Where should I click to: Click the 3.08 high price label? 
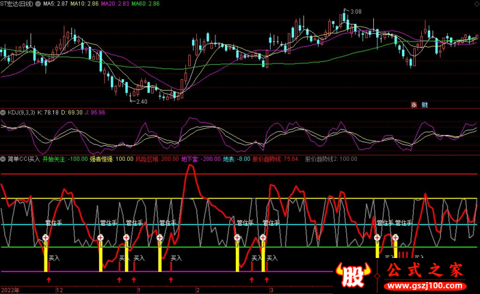356,12
